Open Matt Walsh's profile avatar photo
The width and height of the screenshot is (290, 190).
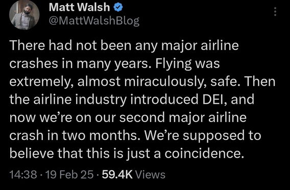click(x=24, y=15)
